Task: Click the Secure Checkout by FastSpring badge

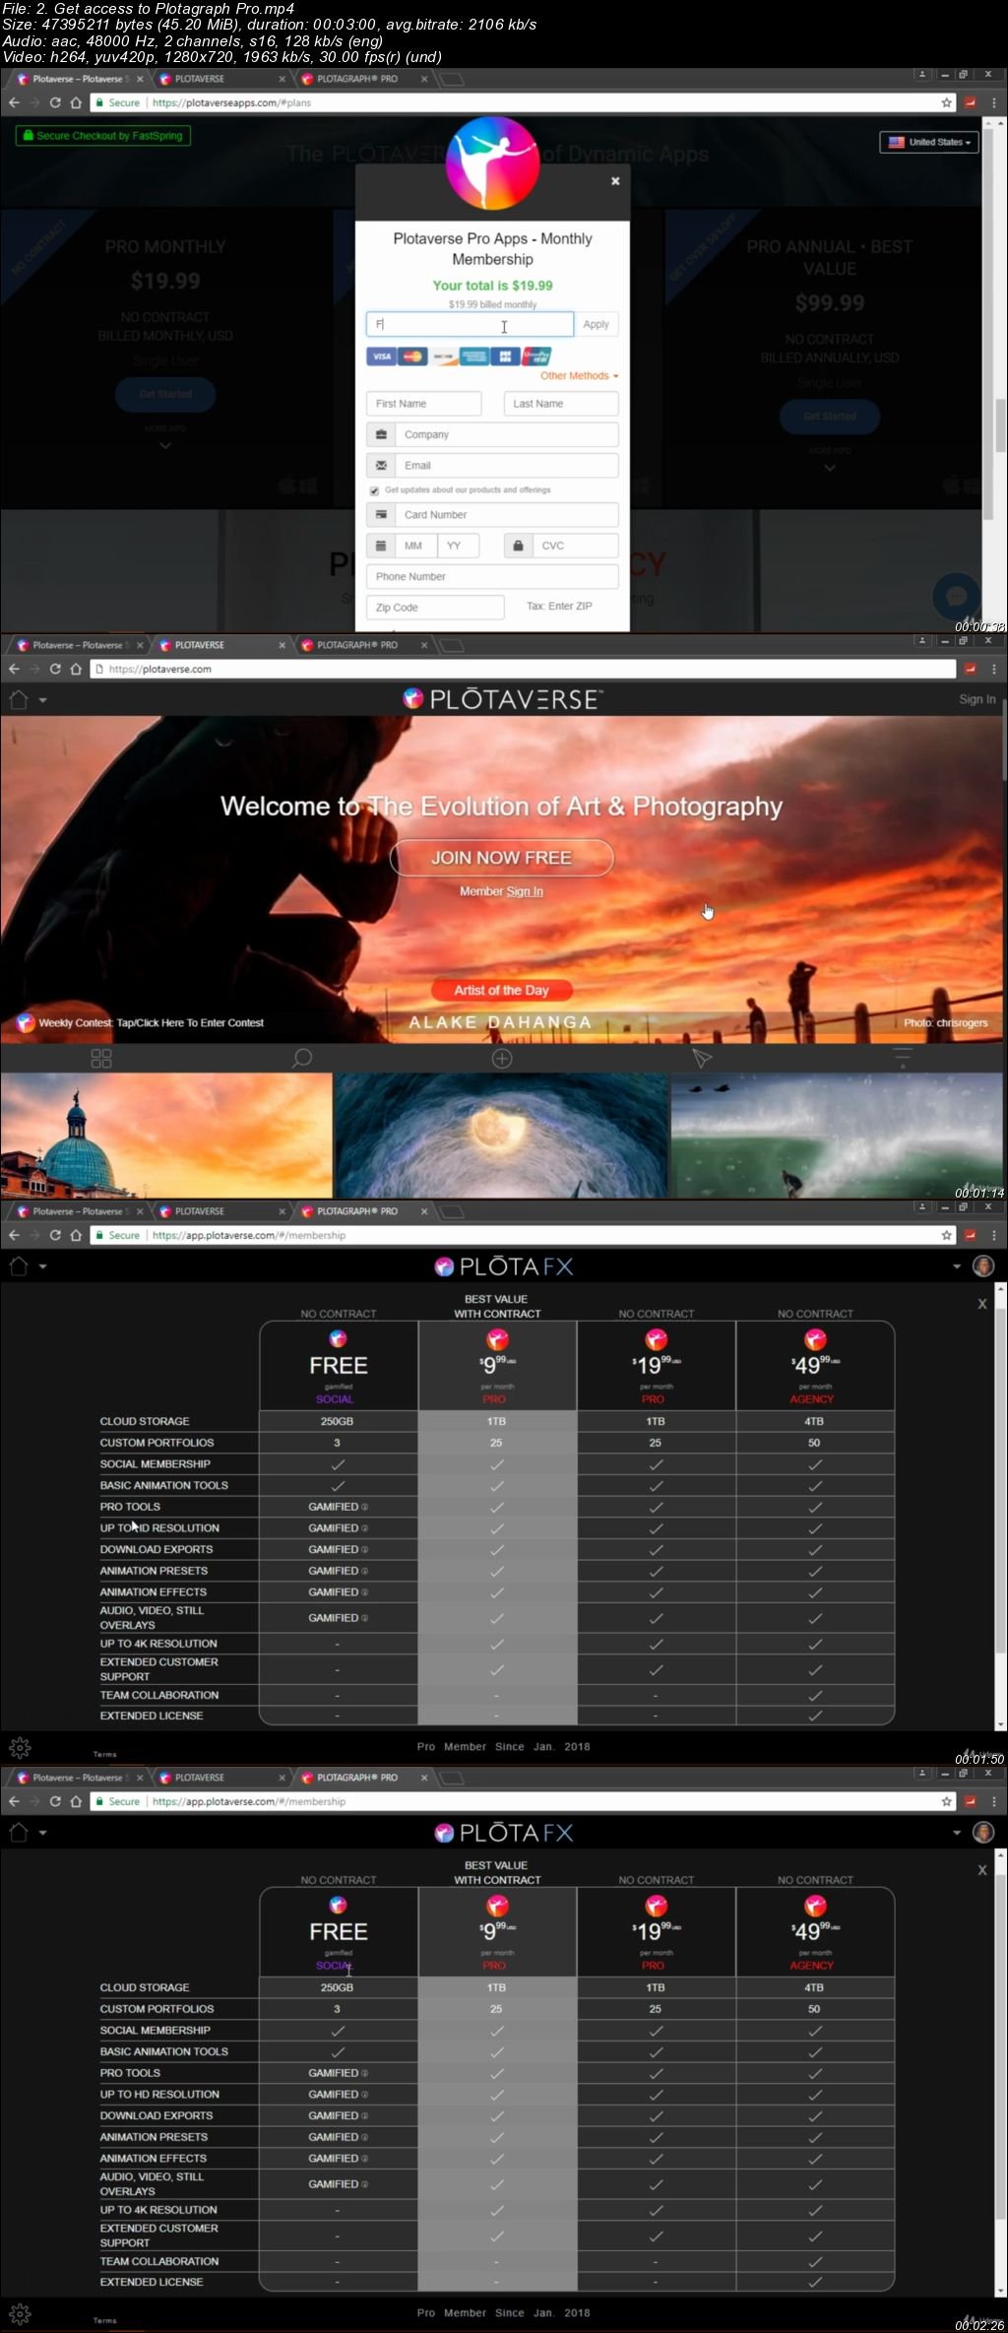Action: click(103, 136)
